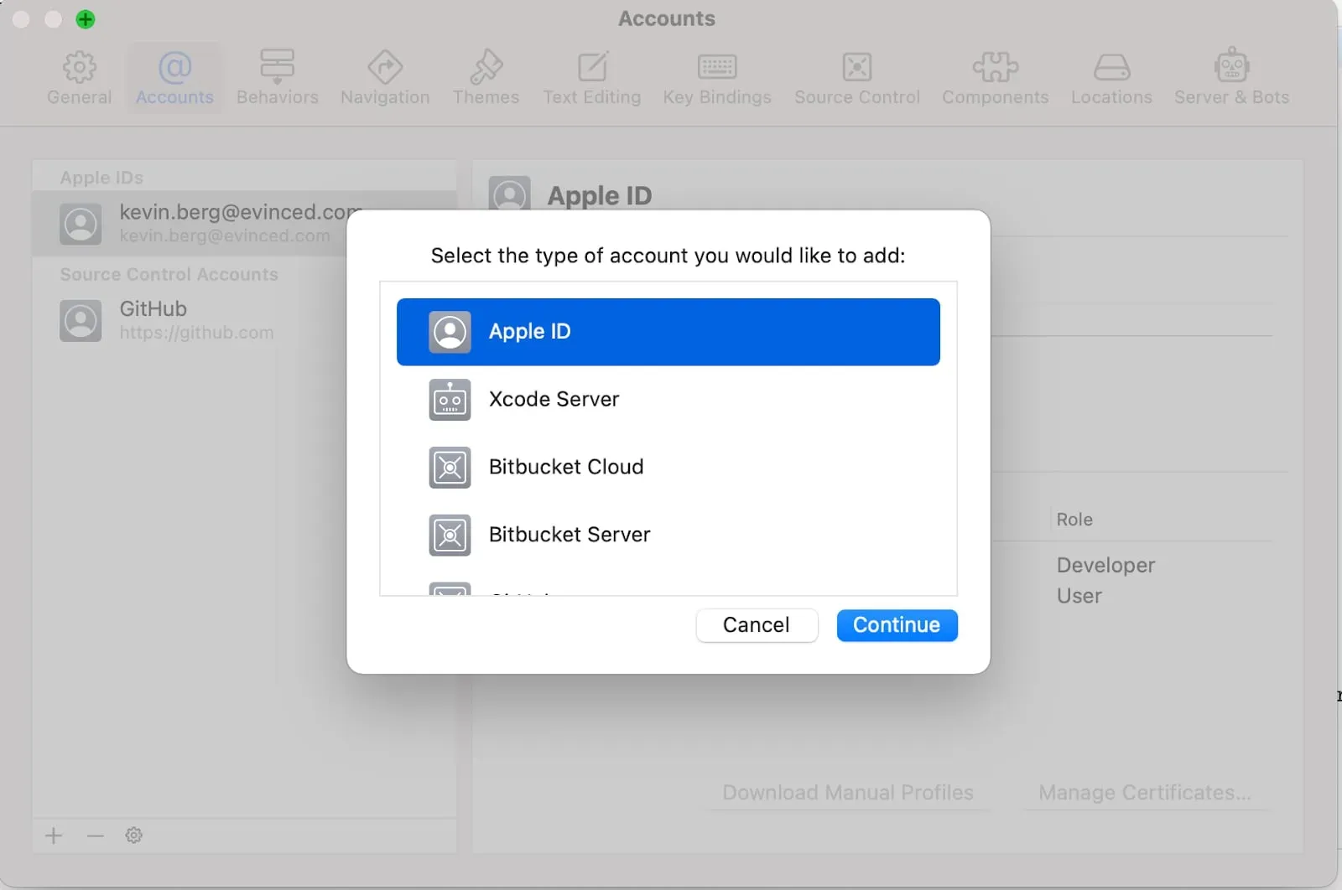Click the Role column header

[x=1074, y=520]
